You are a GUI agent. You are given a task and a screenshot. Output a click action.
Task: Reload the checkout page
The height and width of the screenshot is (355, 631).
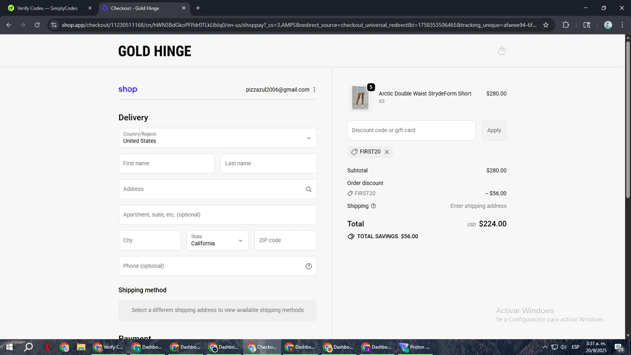pos(37,25)
